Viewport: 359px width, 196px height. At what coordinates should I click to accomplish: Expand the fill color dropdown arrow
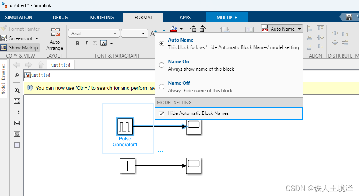(181, 29)
